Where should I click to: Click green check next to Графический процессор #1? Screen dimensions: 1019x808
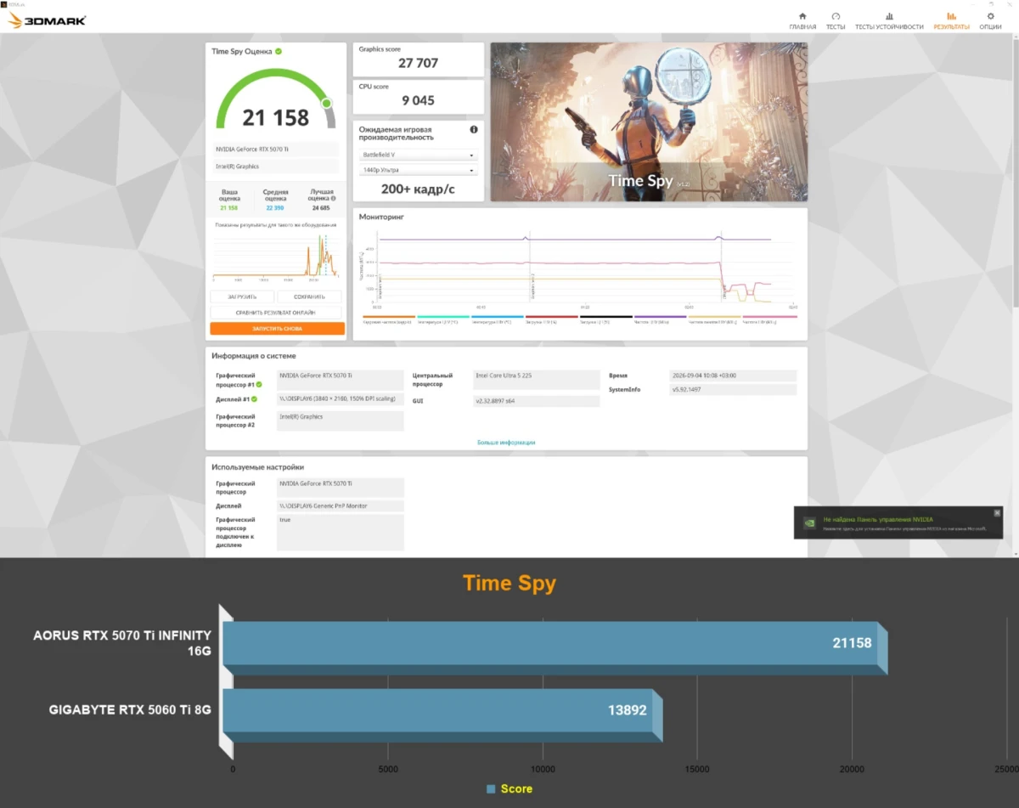(259, 384)
